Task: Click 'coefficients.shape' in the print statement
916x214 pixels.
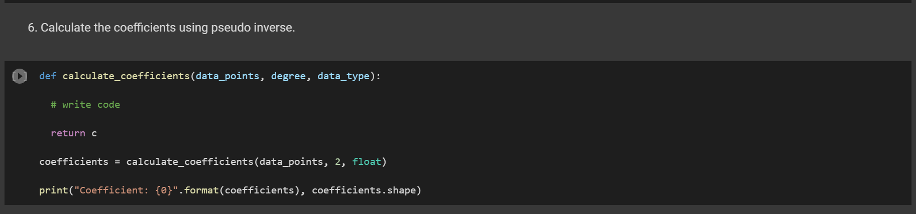Action: pos(364,190)
